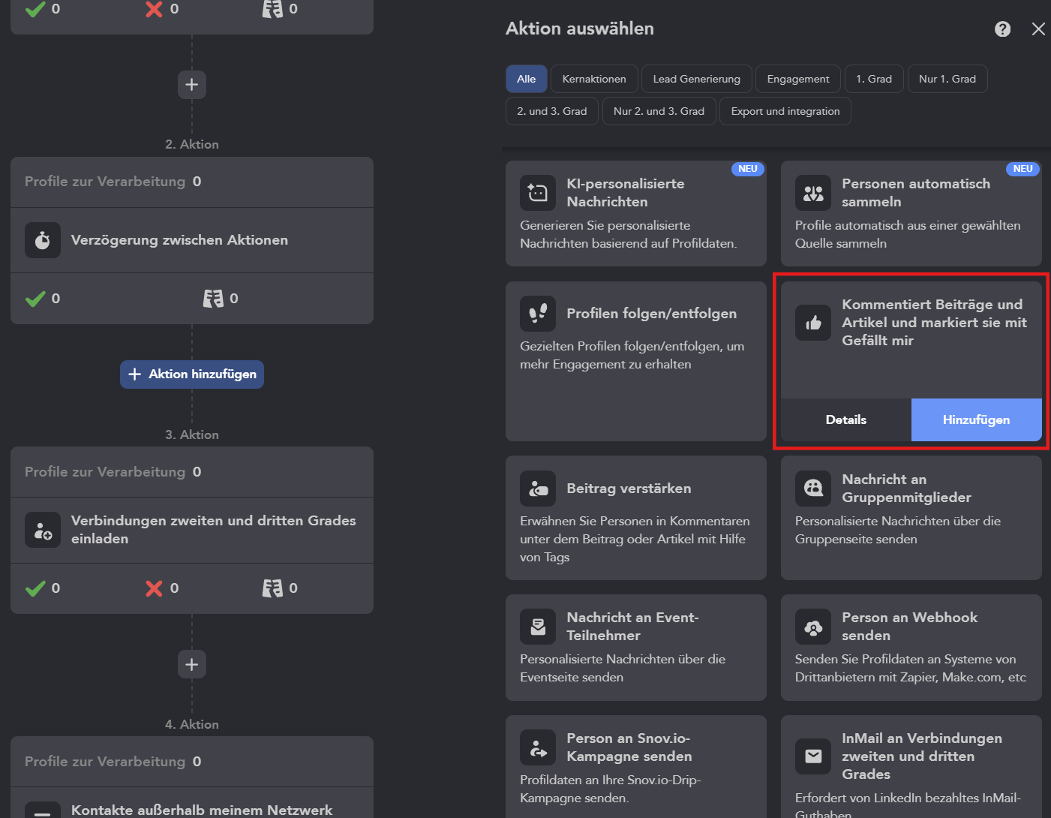
Task: Select the Verzögerung zwischen Aktionen step
Action: [x=192, y=240]
